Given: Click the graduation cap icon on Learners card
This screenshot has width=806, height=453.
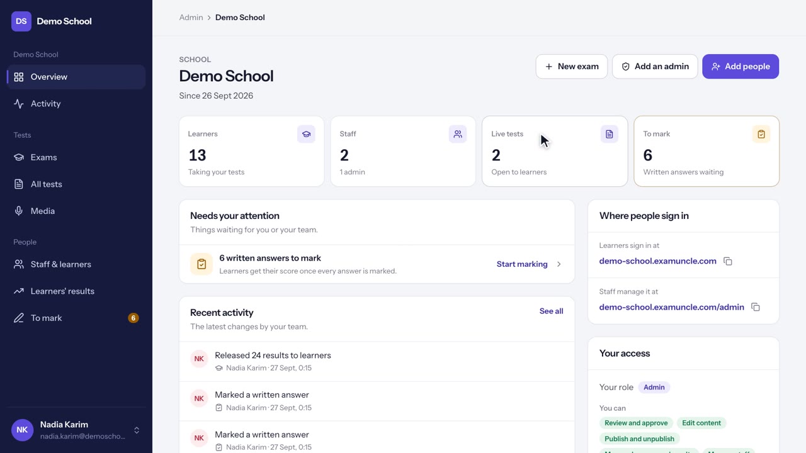Looking at the screenshot, I should (x=306, y=134).
